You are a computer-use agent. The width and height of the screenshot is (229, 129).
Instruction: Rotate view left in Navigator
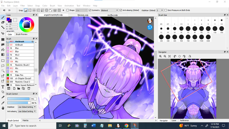click(x=175, y=56)
